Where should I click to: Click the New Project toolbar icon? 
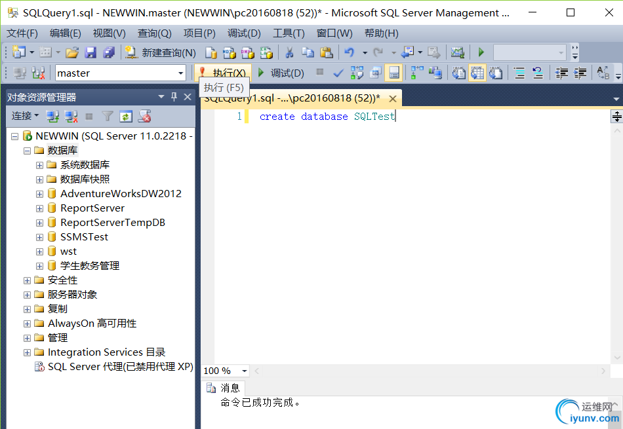(x=18, y=52)
